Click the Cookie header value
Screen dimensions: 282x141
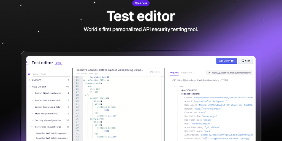(223, 97)
